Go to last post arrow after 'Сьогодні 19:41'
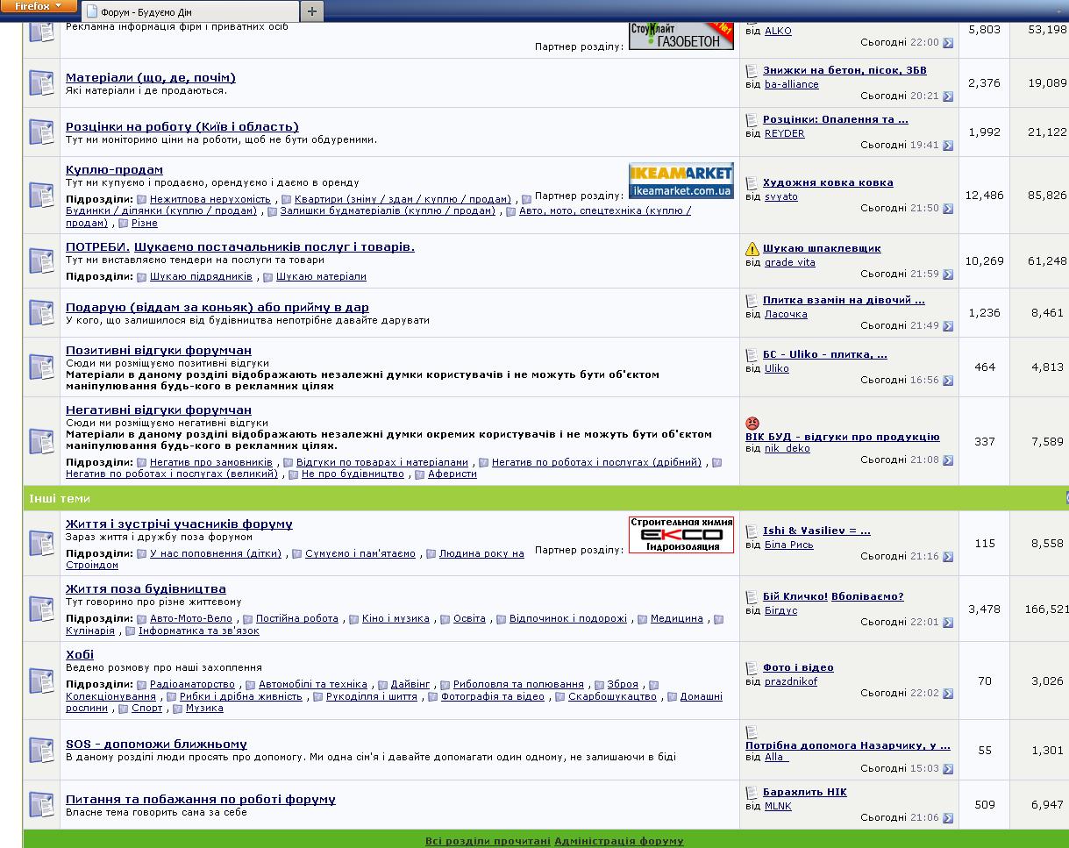This screenshot has width=1069, height=848. tap(948, 146)
